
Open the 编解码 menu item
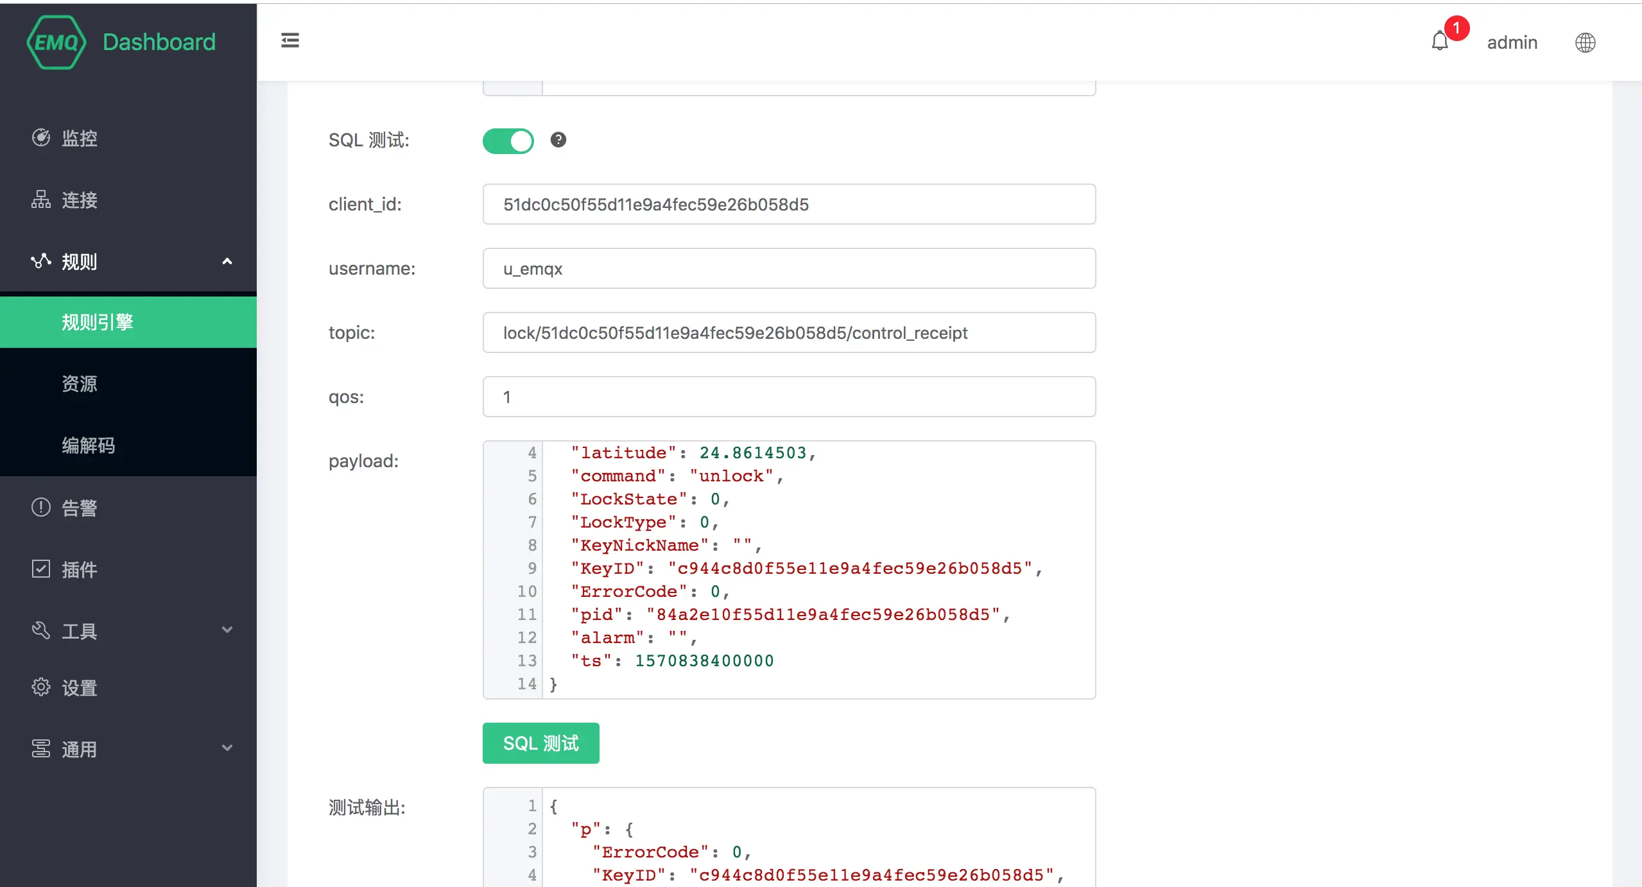pos(89,445)
